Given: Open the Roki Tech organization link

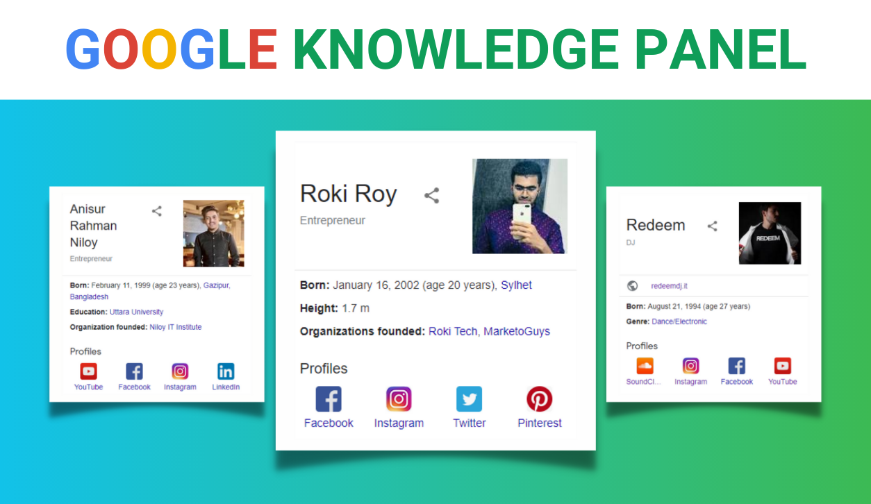Looking at the screenshot, I should coord(452,331).
